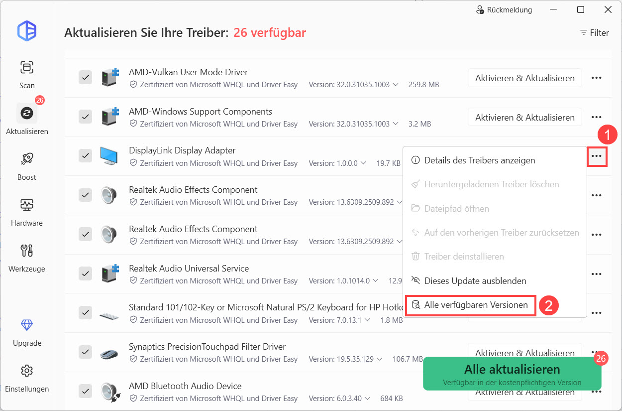Click the green Alle aktualisieren button
The image size is (622, 411).
coord(512,374)
